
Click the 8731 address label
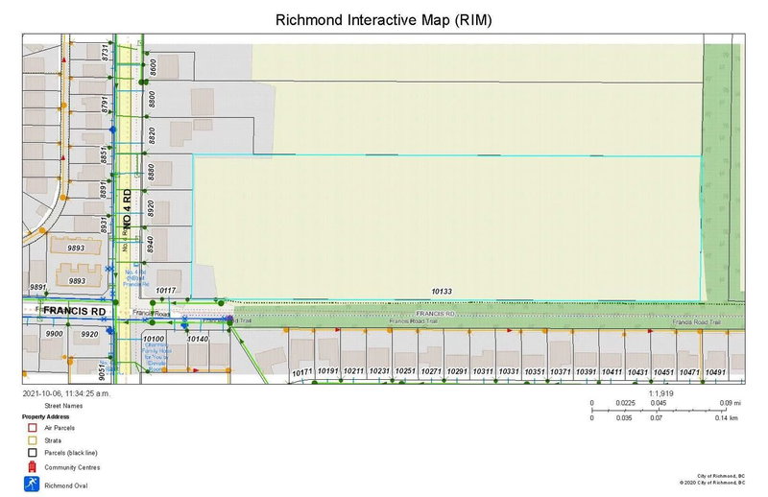(105, 53)
